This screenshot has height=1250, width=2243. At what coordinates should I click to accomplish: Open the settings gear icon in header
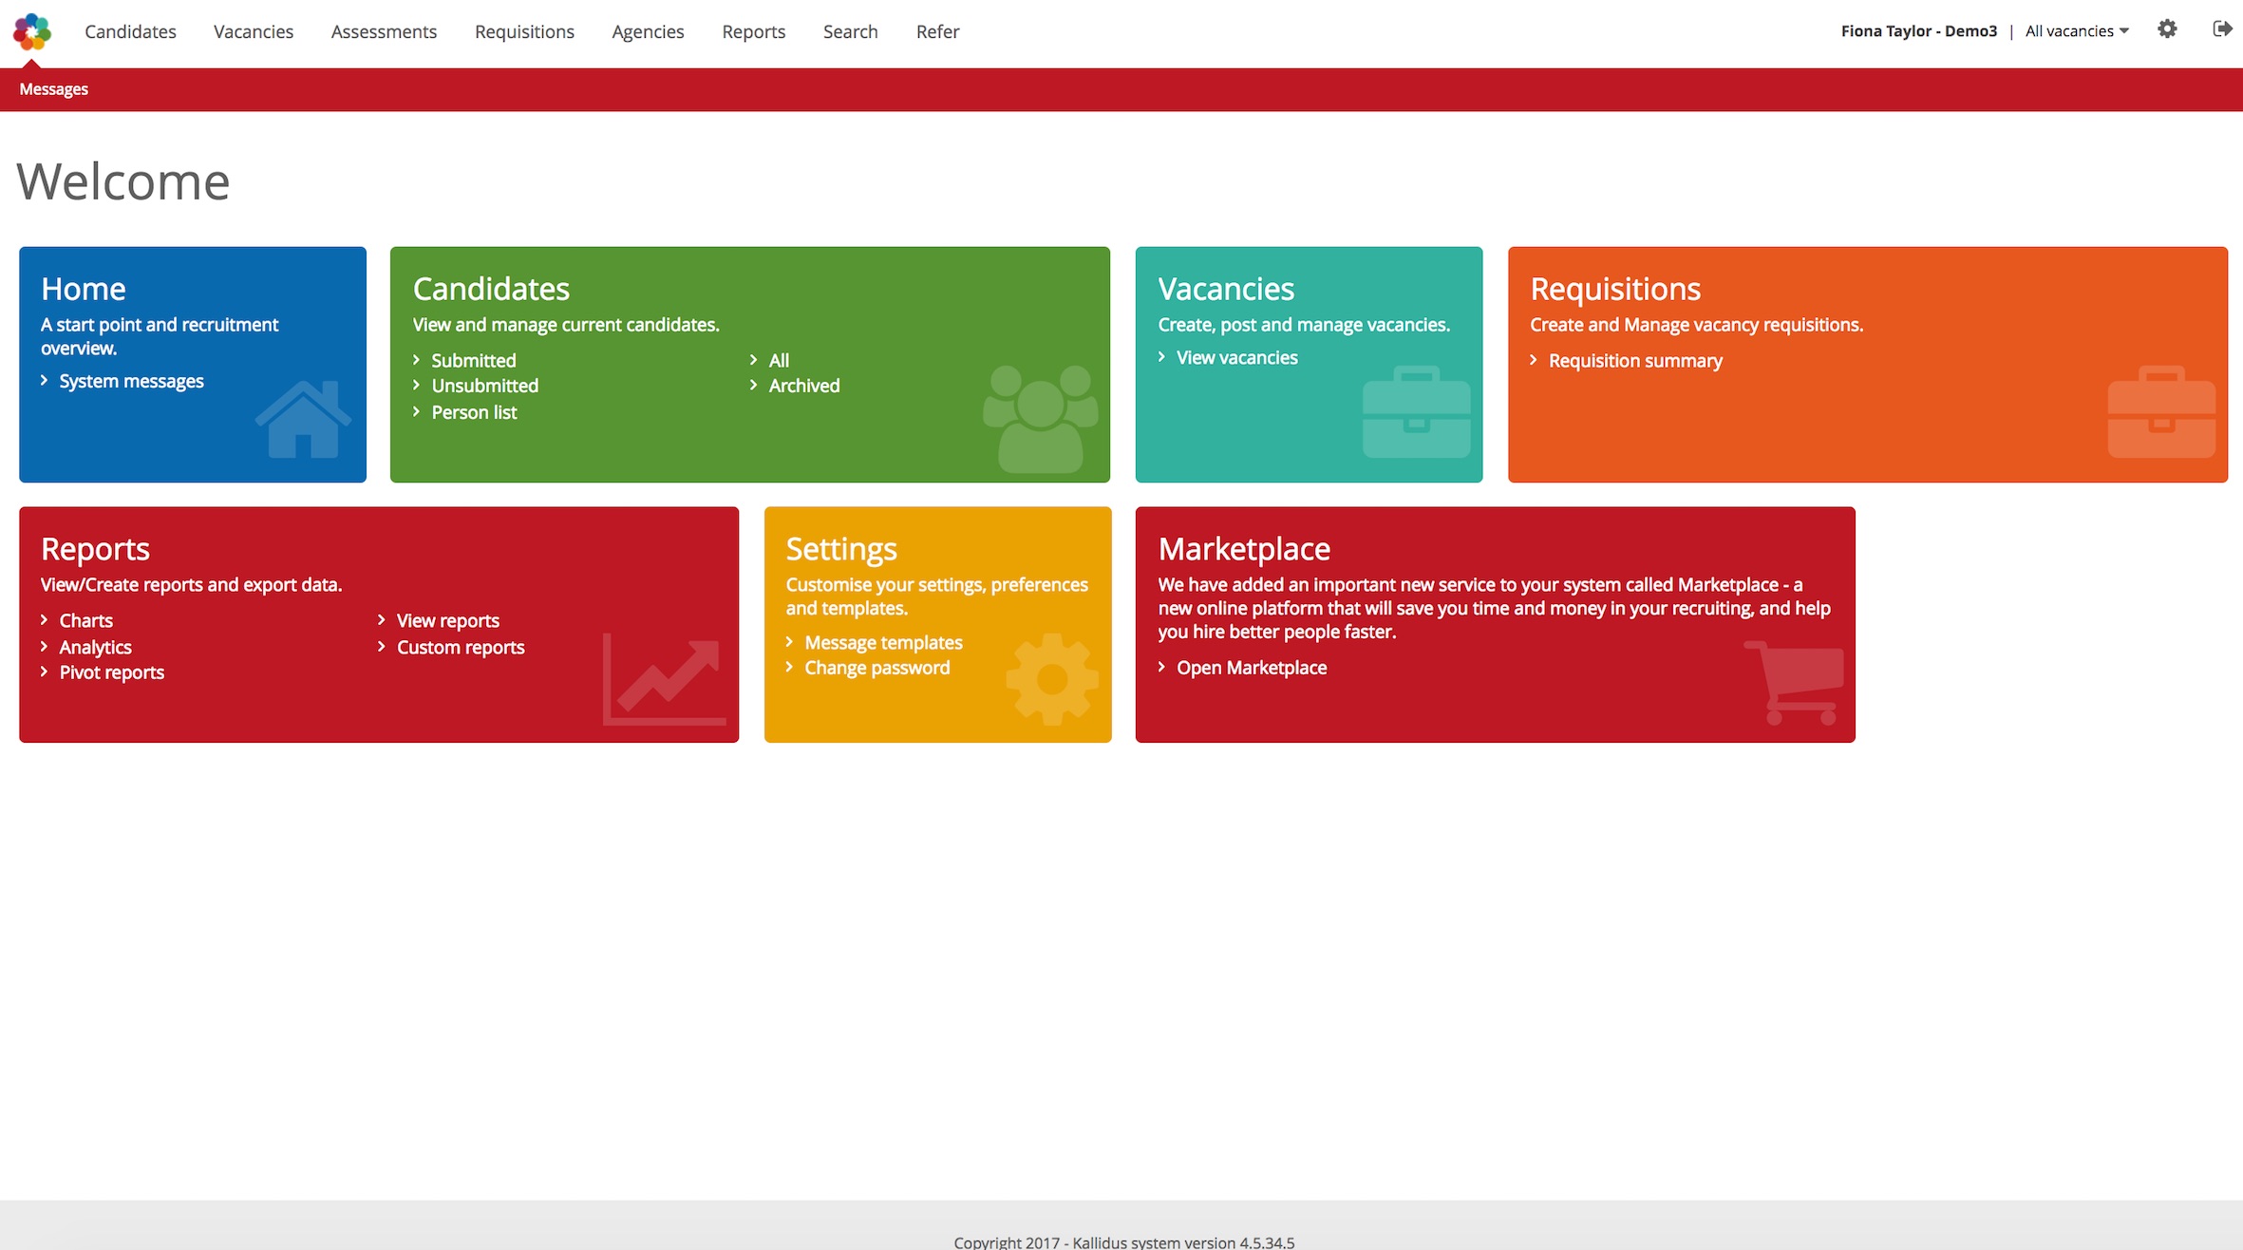click(x=2167, y=29)
